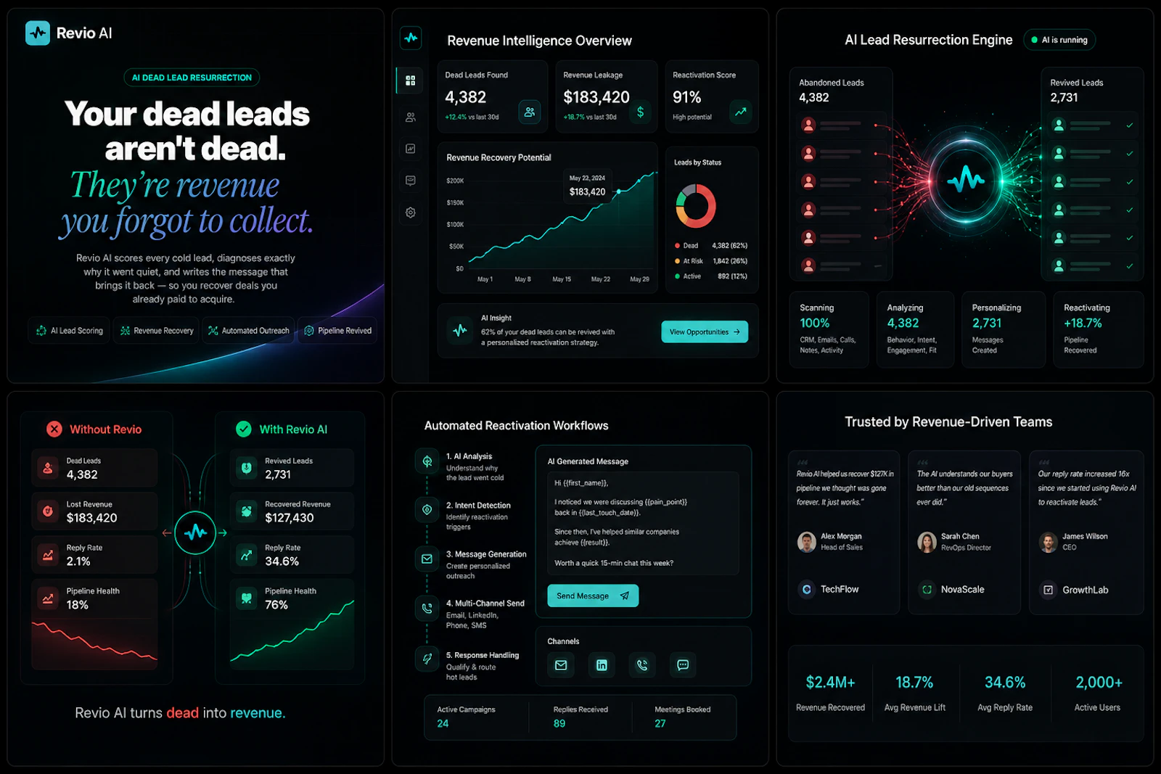
Task: Click the Send Message button
Action: click(x=593, y=596)
